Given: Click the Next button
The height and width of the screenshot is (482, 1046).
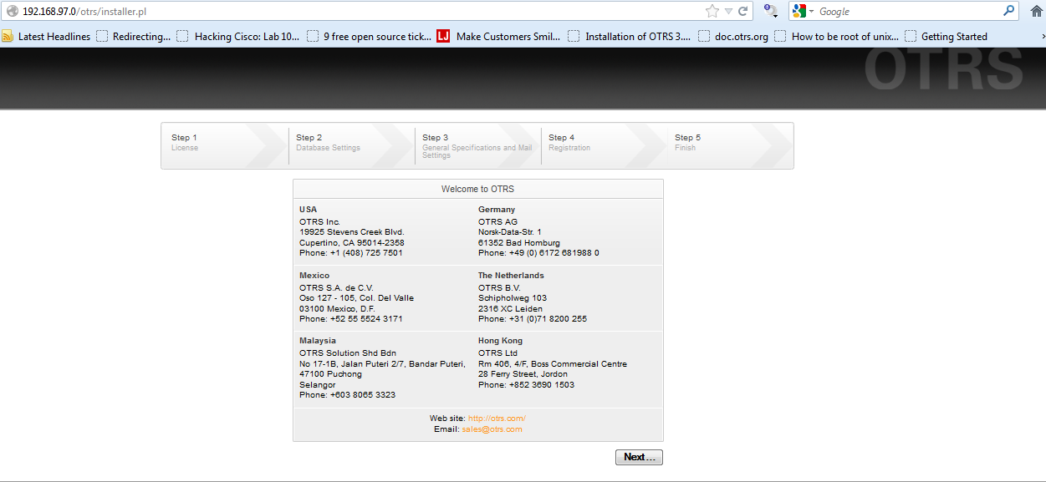Looking at the screenshot, I should pos(639,457).
